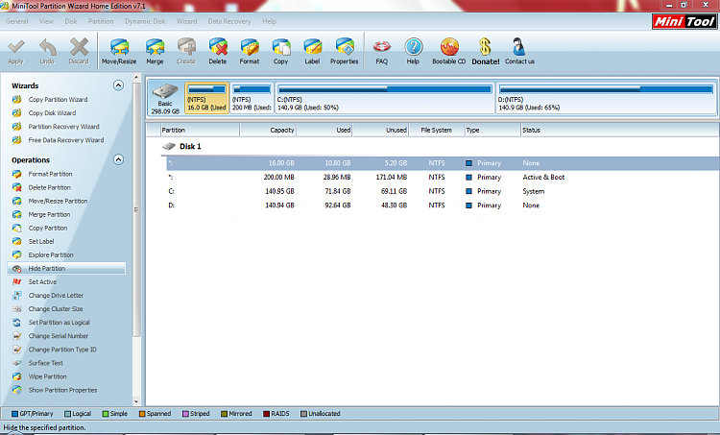Collapse the Wizards section

(118, 85)
